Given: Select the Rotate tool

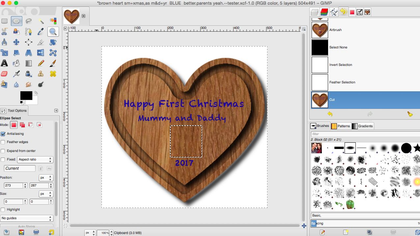Looking at the screenshot, I should coord(53,42).
